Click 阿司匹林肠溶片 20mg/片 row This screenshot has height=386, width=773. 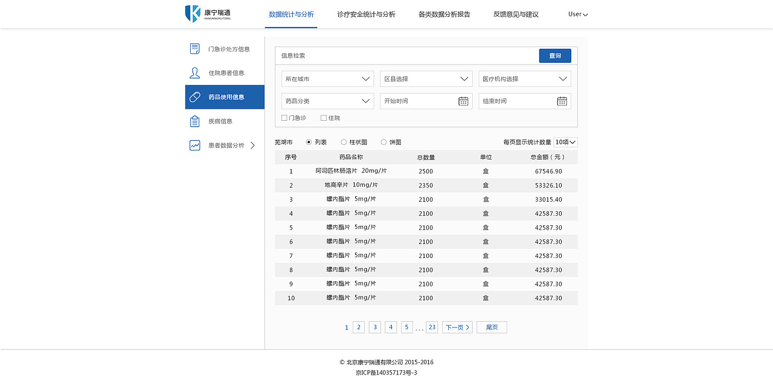(x=426, y=172)
